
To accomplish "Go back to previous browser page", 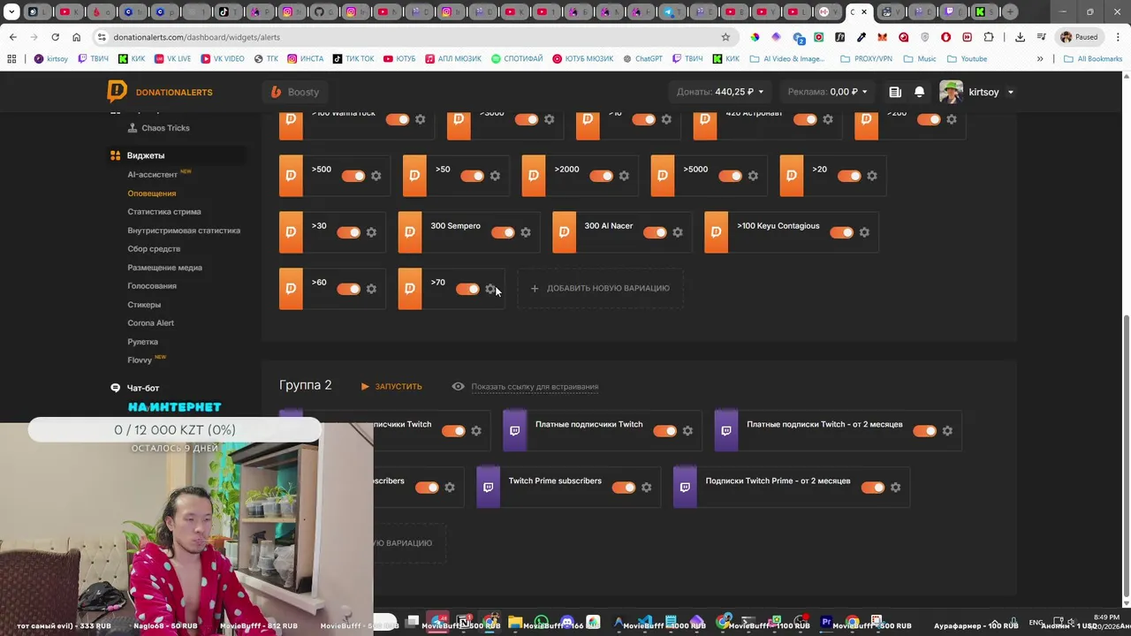I will click(12, 37).
